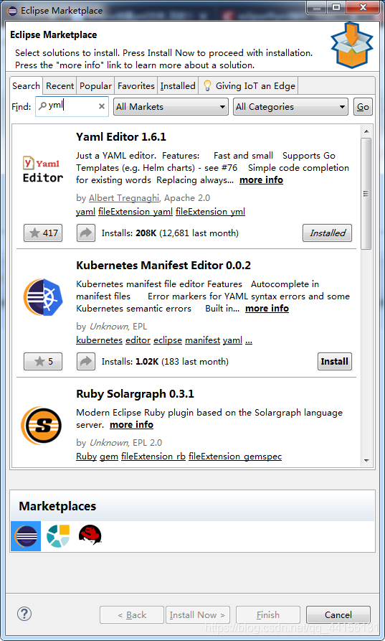This screenshot has width=385, height=641.
Task: Click the Go search button
Action: pyautogui.click(x=363, y=107)
